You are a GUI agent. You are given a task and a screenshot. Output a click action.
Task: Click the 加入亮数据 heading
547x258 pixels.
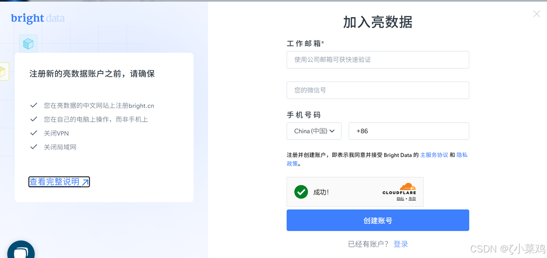coord(378,22)
